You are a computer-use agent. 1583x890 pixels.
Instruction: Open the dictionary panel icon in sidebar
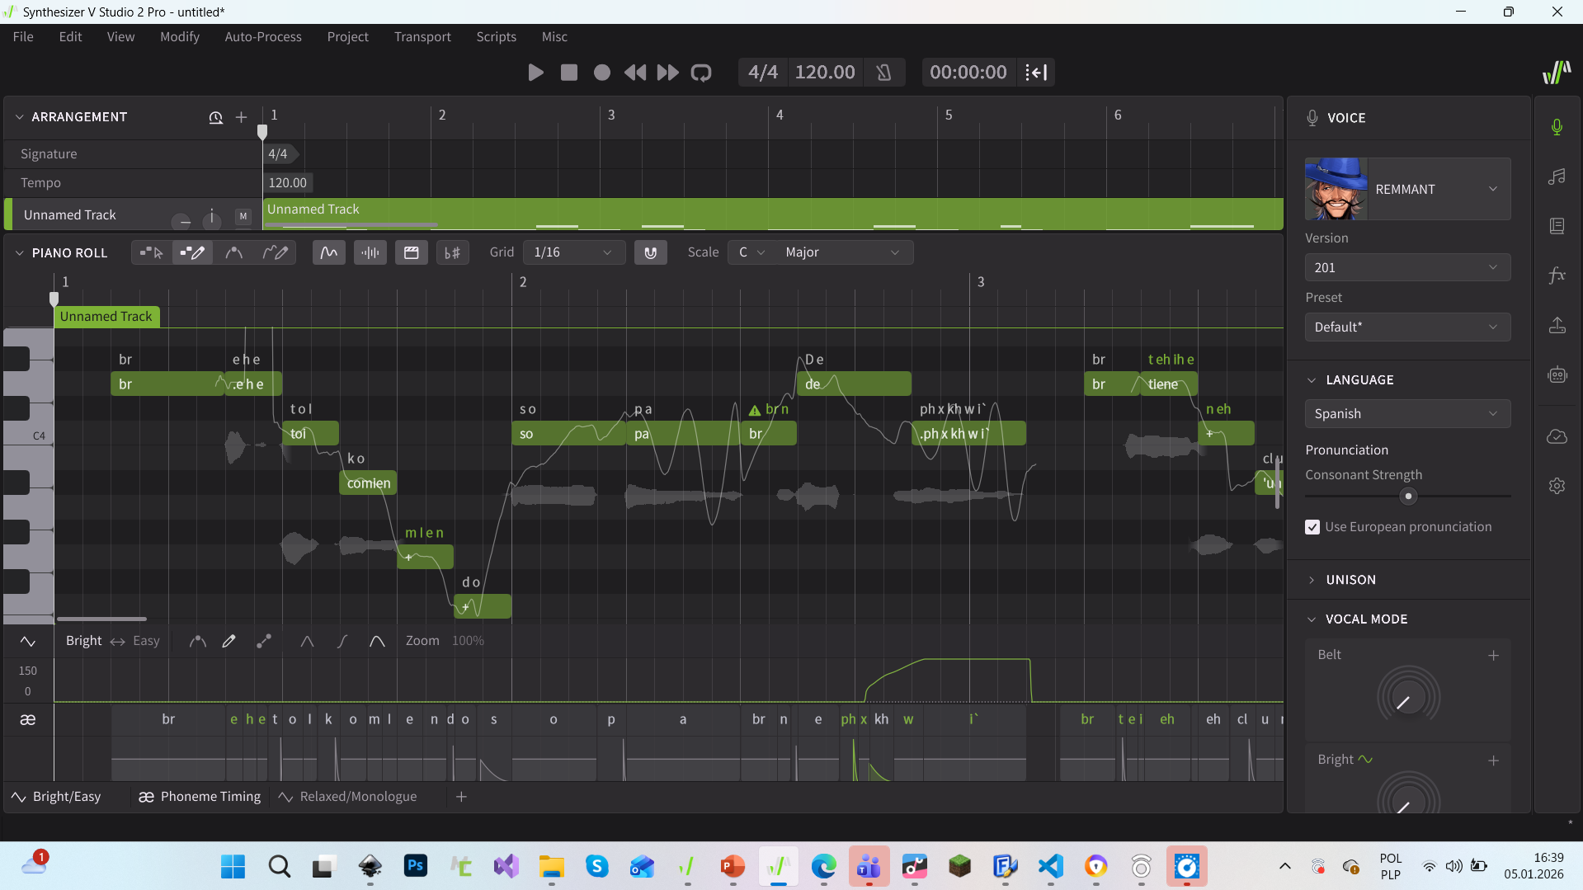[x=1557, y=226]
